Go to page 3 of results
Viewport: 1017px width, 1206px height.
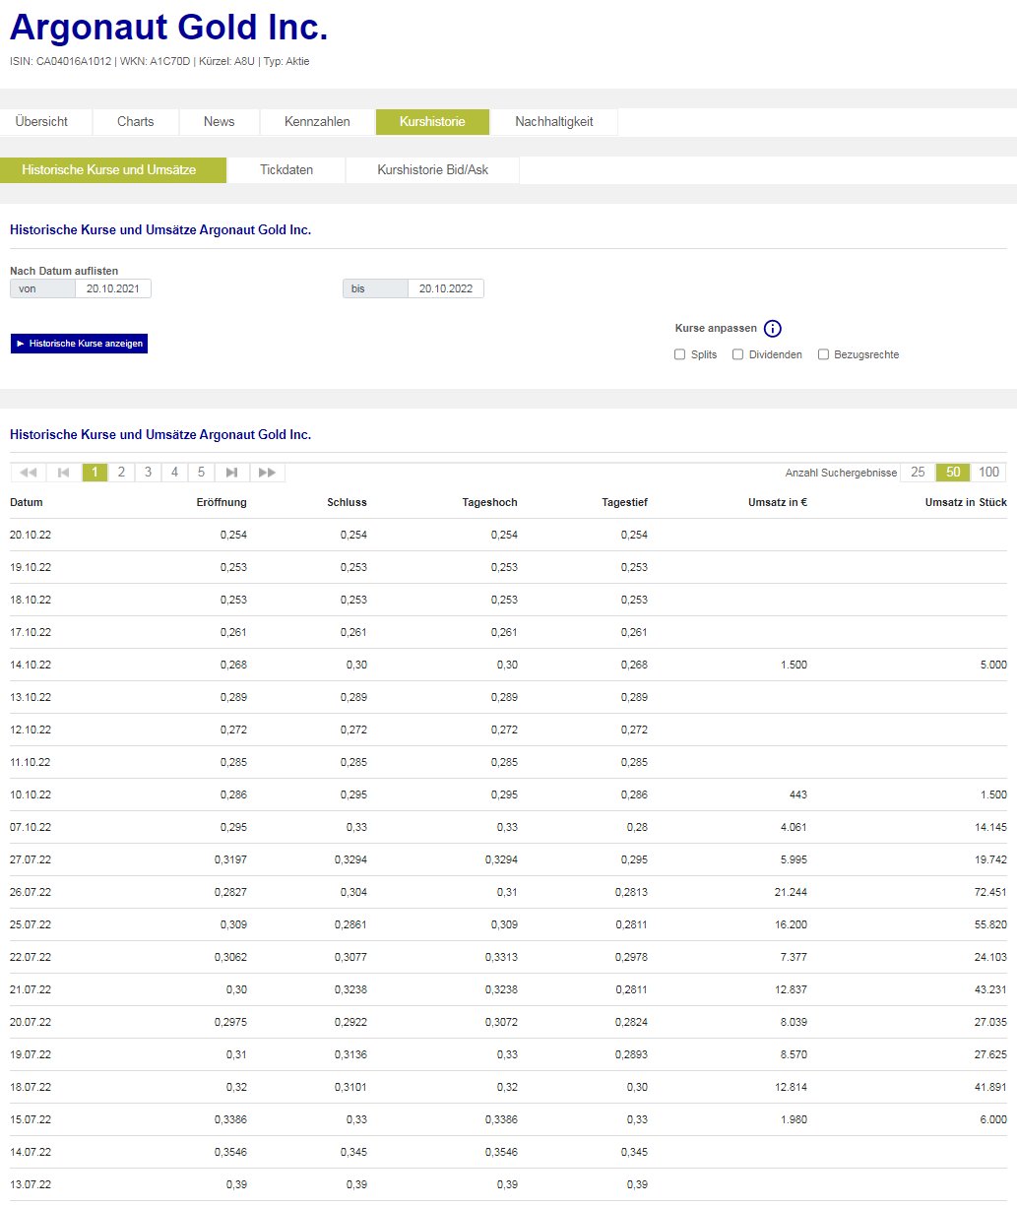(149, 473)
